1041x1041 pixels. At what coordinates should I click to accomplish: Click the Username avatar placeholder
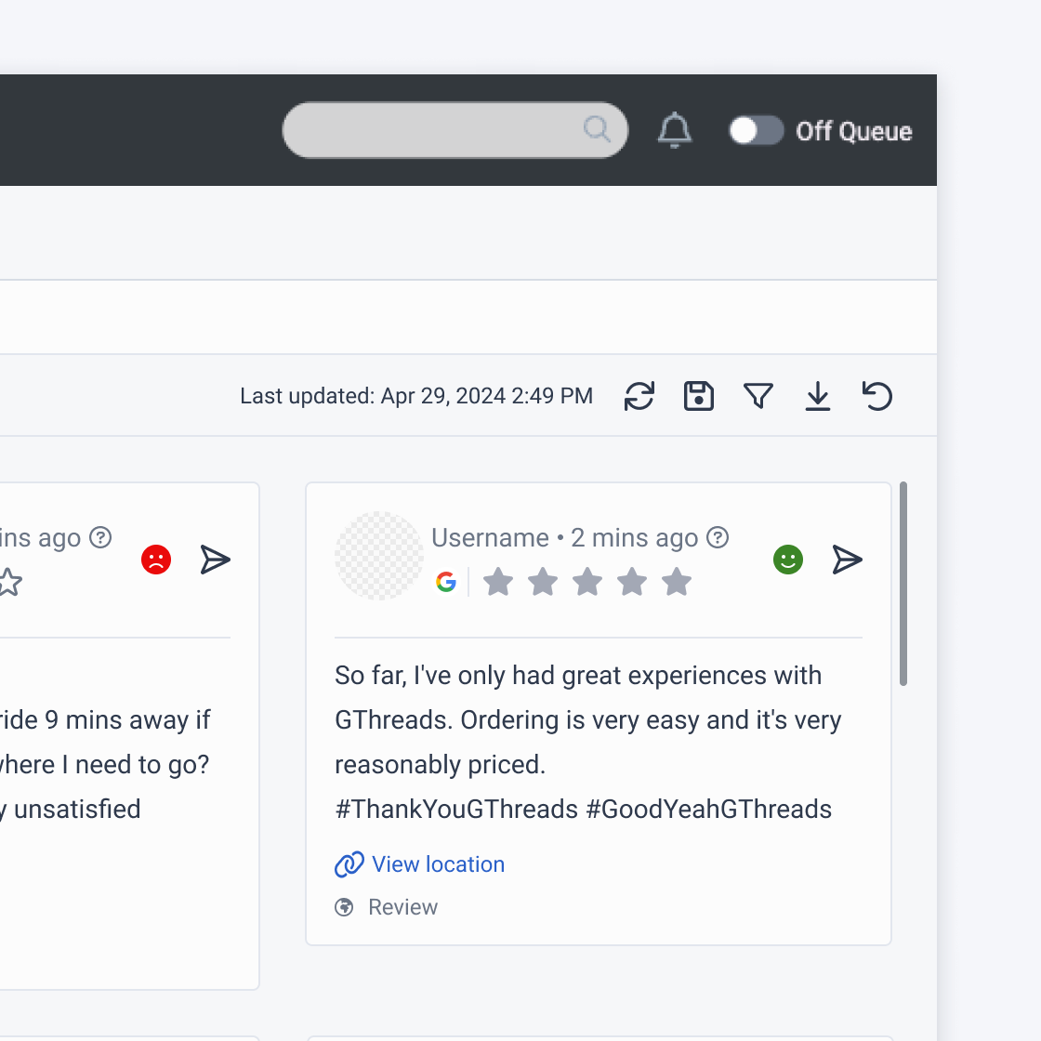[x=378, y=555]
